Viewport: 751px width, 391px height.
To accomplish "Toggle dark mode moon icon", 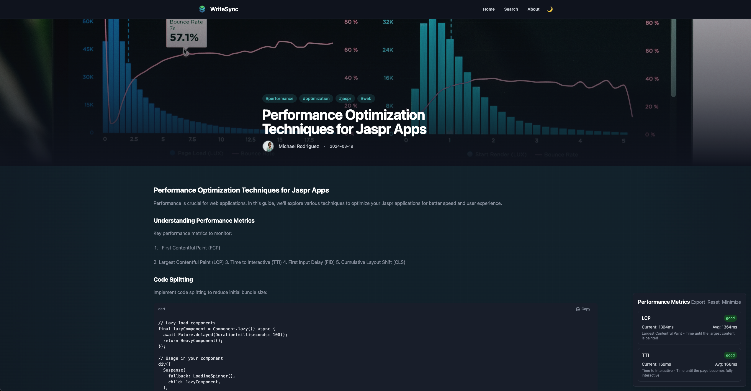I will (549, 9).
